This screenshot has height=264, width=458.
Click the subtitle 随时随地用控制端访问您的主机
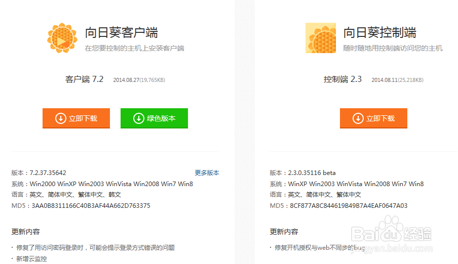tap(393, 48)
